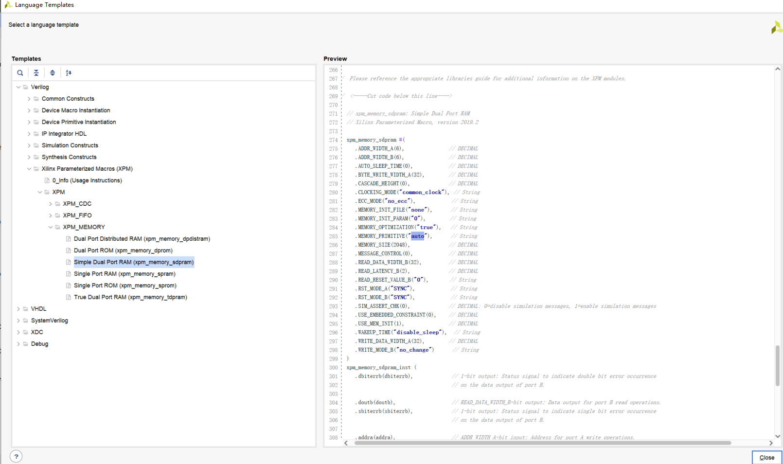Viewport: 783px width, 464px height.
Task: Select the XPM_CDC tree label
Action: (x=77, y=204)
